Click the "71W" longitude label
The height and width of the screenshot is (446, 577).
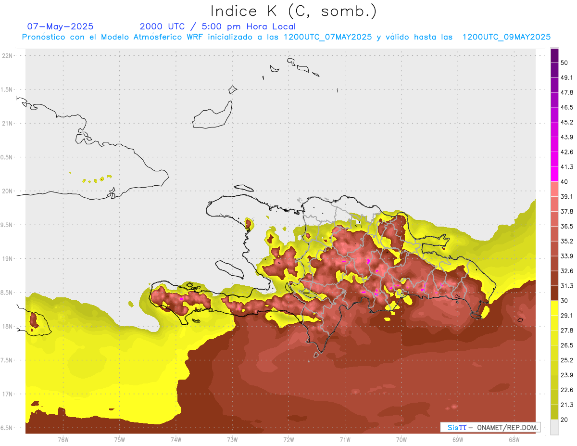coord(345,440)
